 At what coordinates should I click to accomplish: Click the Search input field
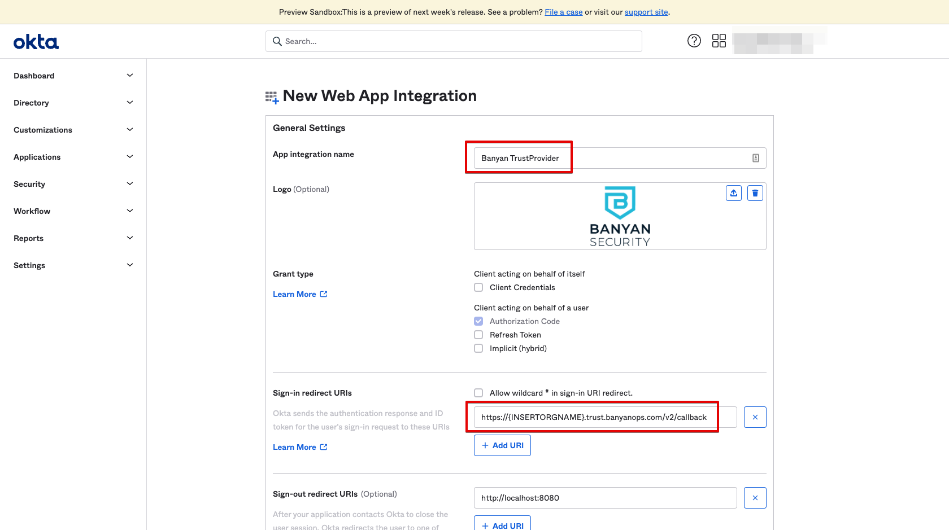454,41
